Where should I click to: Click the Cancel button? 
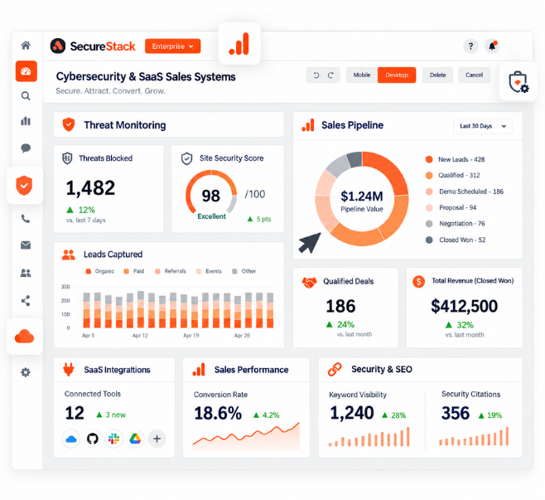click(474, 75)
